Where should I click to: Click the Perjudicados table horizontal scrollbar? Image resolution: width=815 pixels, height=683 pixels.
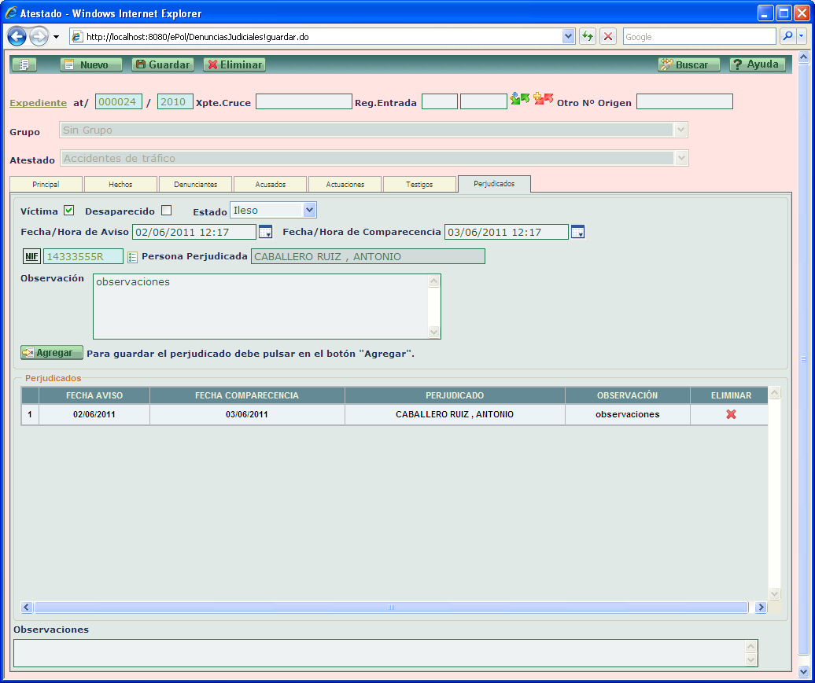390,608
